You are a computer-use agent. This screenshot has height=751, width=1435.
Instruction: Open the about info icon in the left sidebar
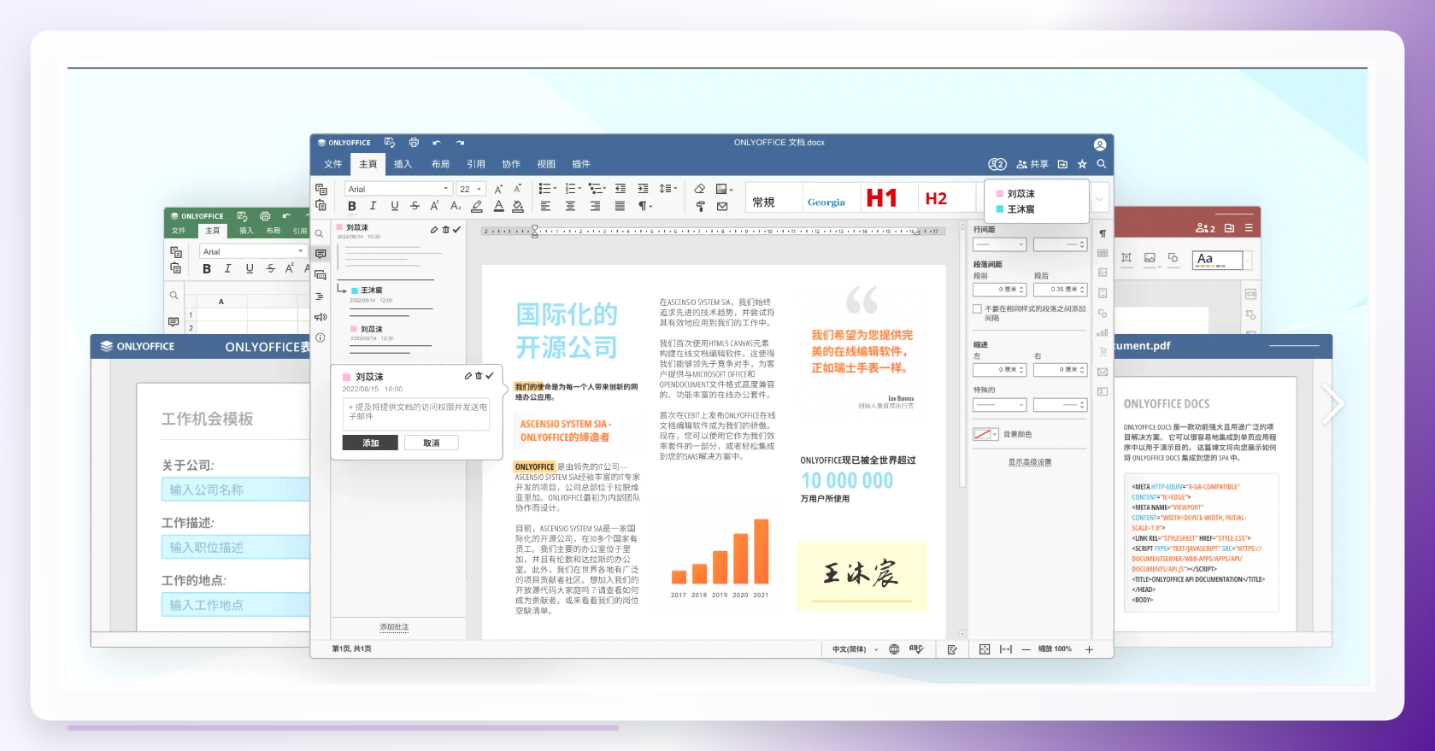tap(320, 337)
